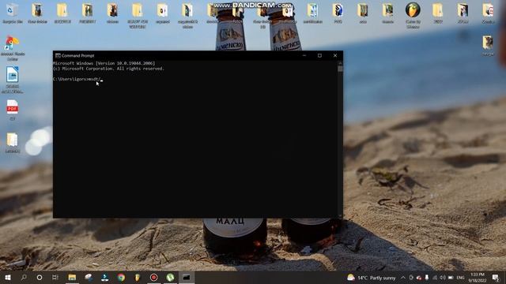The image size is (506, 284).
Task: Select the FL Studio fruit desktop shortcut
Action: 413,14
